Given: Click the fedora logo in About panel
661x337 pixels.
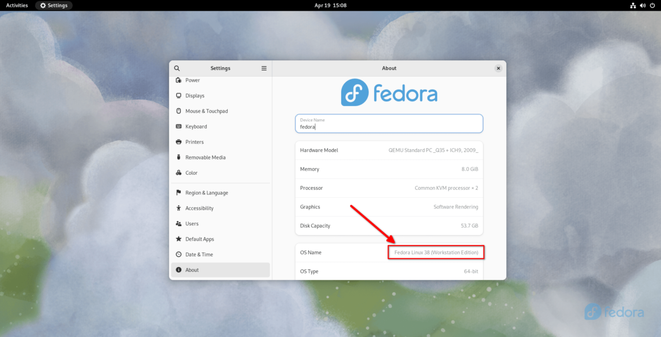Looking at the screenshot, I should tap(389, 92).
